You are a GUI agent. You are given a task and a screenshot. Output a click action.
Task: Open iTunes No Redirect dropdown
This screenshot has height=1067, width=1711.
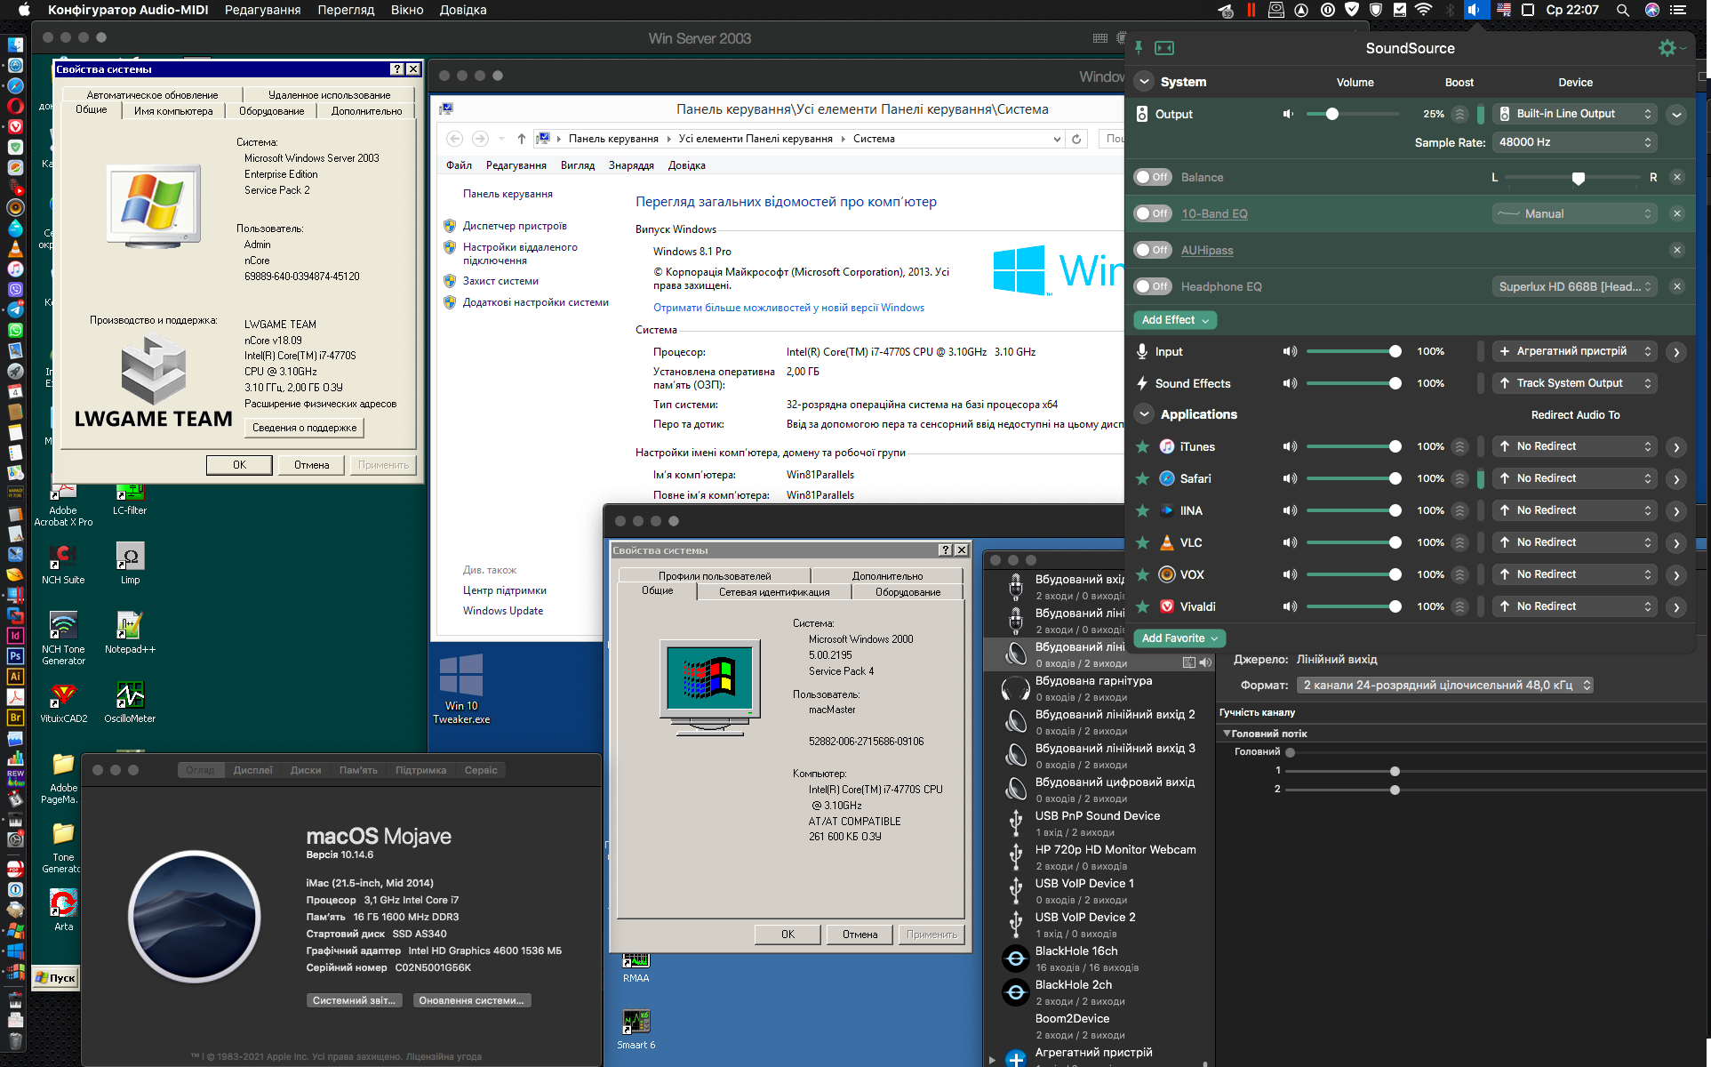point(1574,446)
